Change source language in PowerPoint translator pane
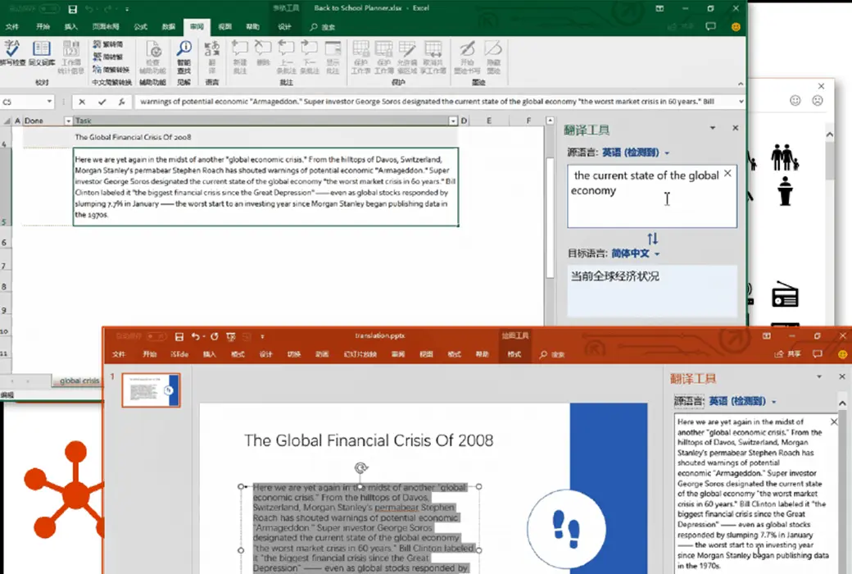The width and height of the screenshot is (852, 574). point(742,402)
